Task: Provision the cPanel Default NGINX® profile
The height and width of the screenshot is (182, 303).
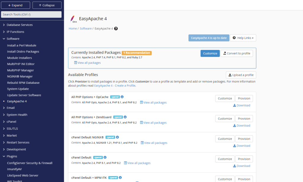Action: pyautogui.click(x=244, y=139)
